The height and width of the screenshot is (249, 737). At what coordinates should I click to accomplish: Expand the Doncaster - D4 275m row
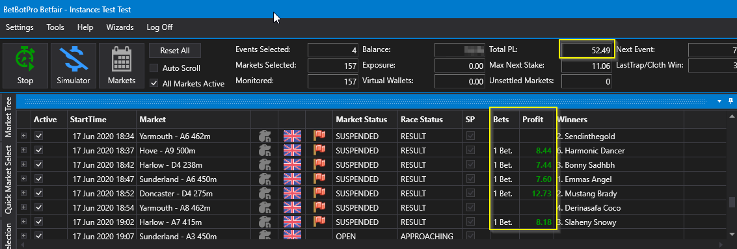point(23,194)
